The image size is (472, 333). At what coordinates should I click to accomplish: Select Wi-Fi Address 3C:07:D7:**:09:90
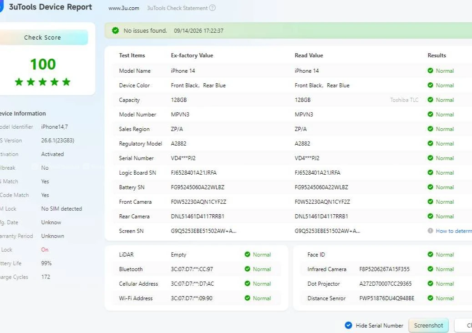pyautogui.click(x=192, y=298)
